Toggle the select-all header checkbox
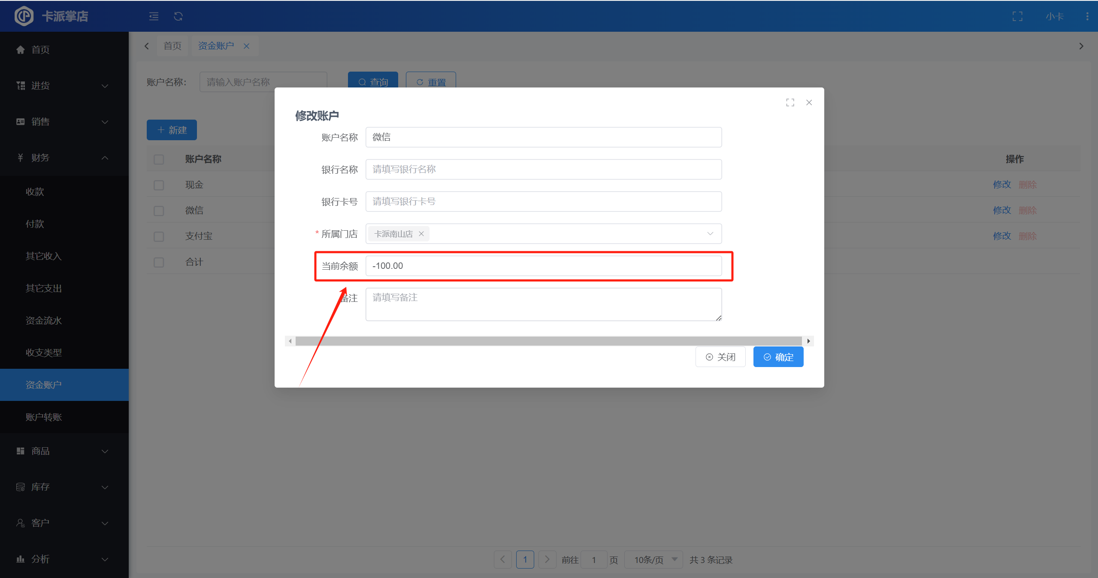This screenshot has height=578, width=1098. click(159, 159)
